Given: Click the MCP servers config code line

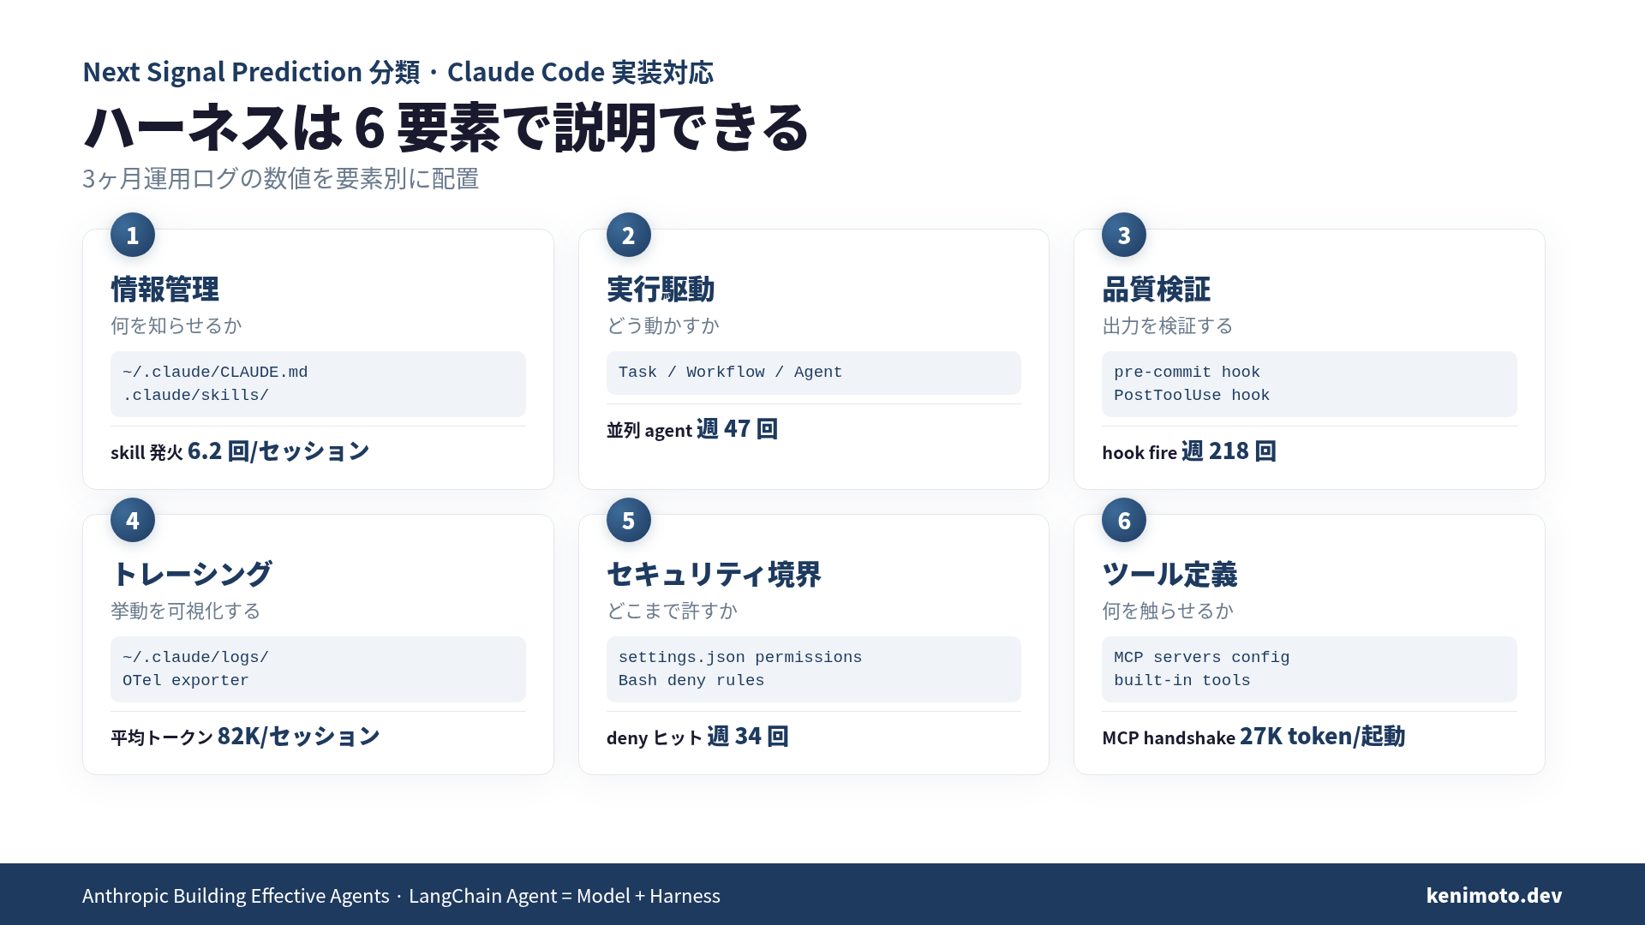Looking at the screenshot, I should (x=1201, y=657).
